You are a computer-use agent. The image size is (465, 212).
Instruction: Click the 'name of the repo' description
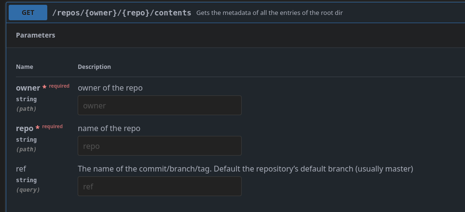(109, 128)
